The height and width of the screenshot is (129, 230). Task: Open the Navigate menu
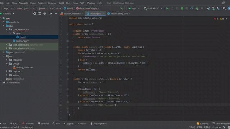point(23,3)
